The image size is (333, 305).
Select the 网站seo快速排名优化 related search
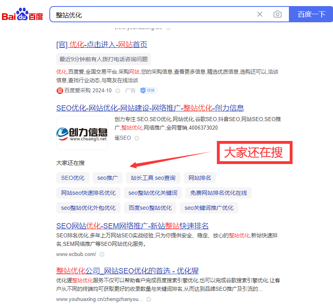[88, 193]
